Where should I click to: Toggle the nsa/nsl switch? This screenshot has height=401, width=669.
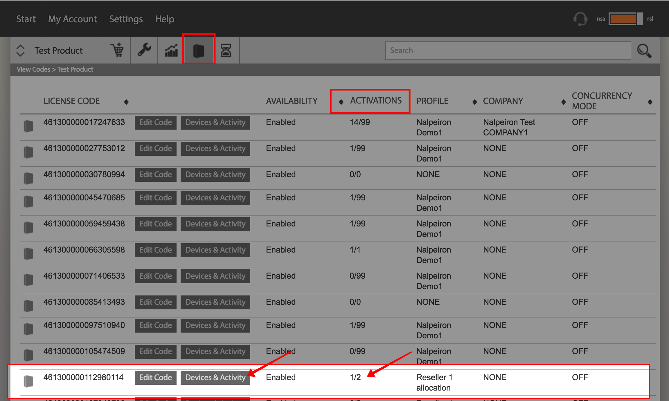pos(625,19)
